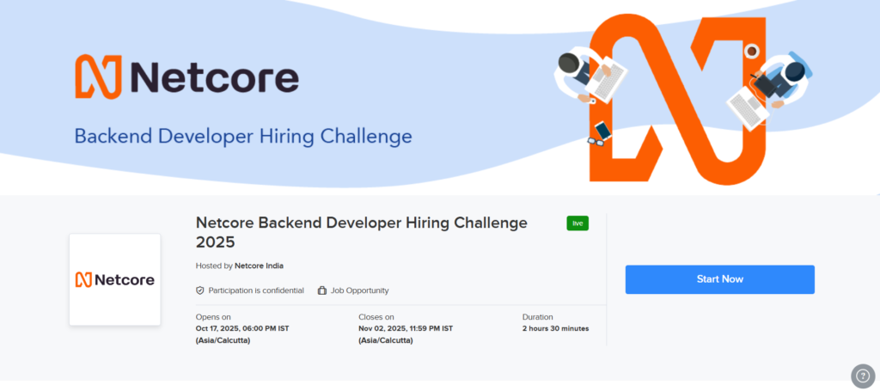Click the Participation is confidential label
Screen dimensions: 880x391
click(x=256, y=290)
